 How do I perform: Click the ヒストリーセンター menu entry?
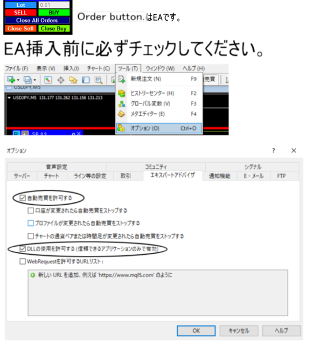[159, 93]
